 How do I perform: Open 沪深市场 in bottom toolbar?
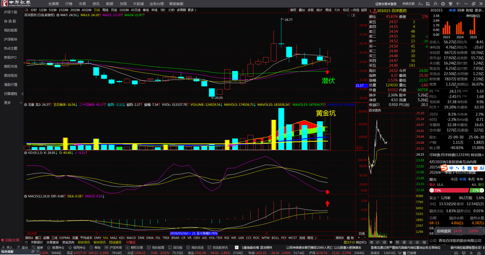point(114,247)
